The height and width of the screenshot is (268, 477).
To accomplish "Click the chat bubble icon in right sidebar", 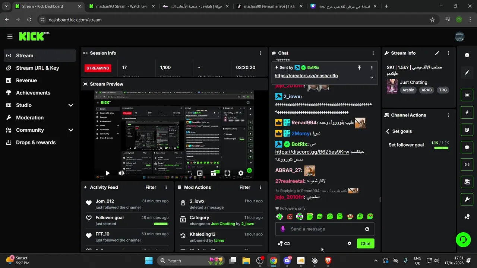I will (467, 147).
